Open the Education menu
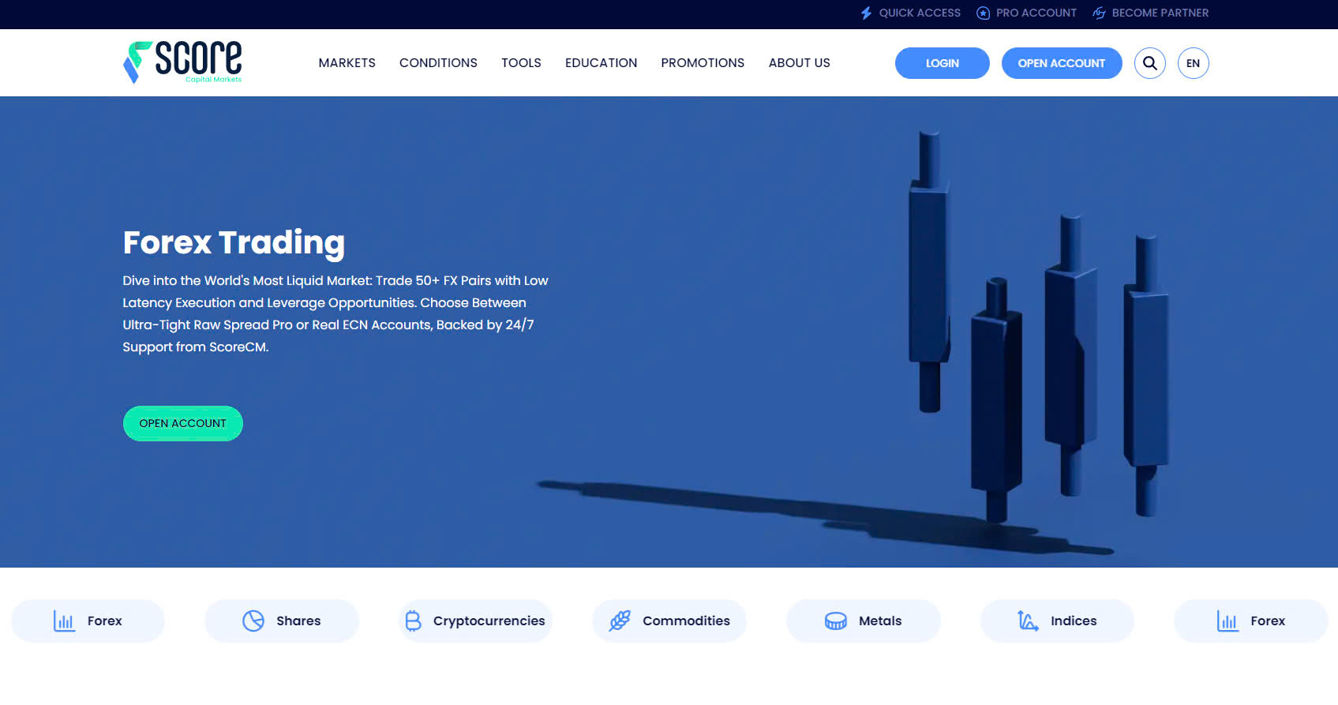The height and width of the screenshot is (705, 1338). point(602,63)
